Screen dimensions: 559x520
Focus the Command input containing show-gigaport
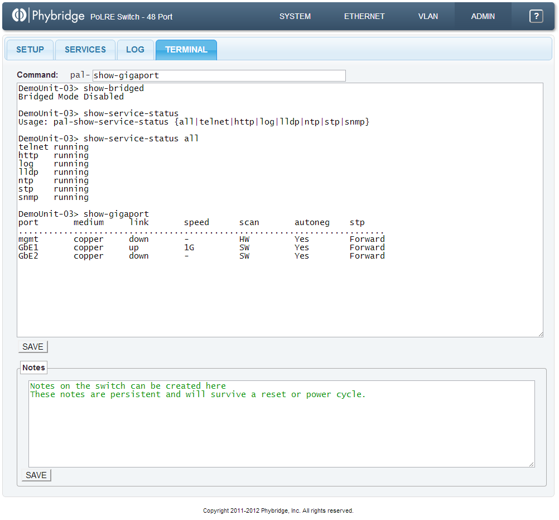pos(219,75)
